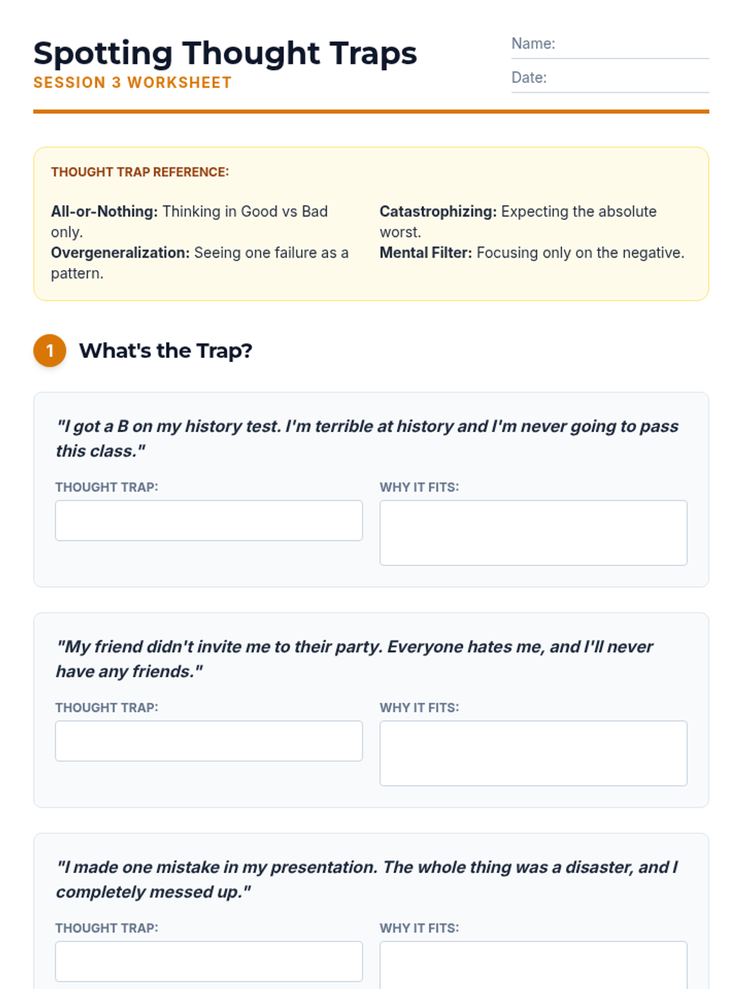Click Why It Fits box for presentation quote
Image resolution: width=742 pixels, height=989 pixels.
(x=533, y=967)
